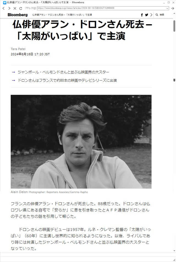
Task: Reload the page with refresh icon
Action: pos(21,8)
